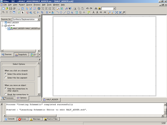
Task: Open the Process menu
Action: click(x=37, y=5)
